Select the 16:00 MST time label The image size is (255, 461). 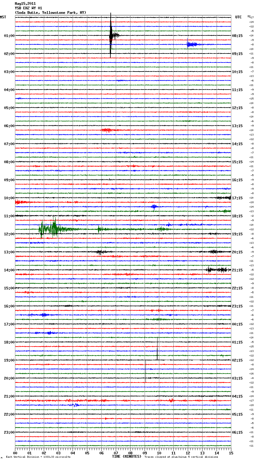click(9, 306)
